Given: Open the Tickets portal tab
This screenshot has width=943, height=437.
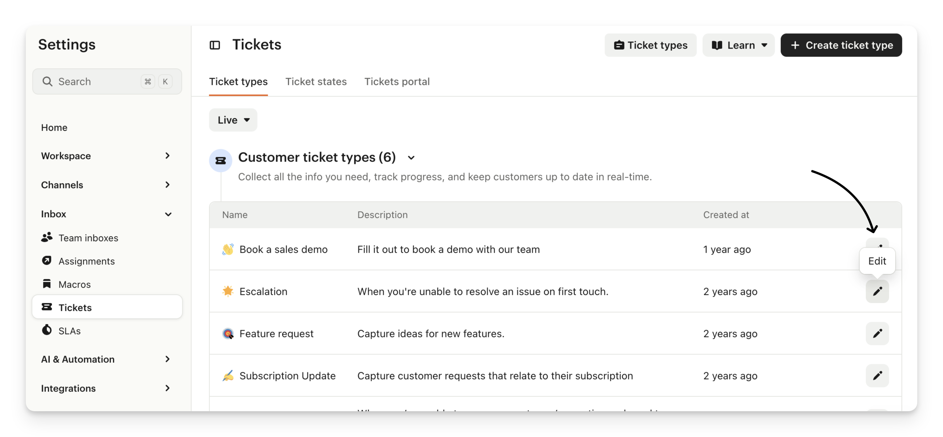Looking at the screenshot, I should [x=396, y=81].
